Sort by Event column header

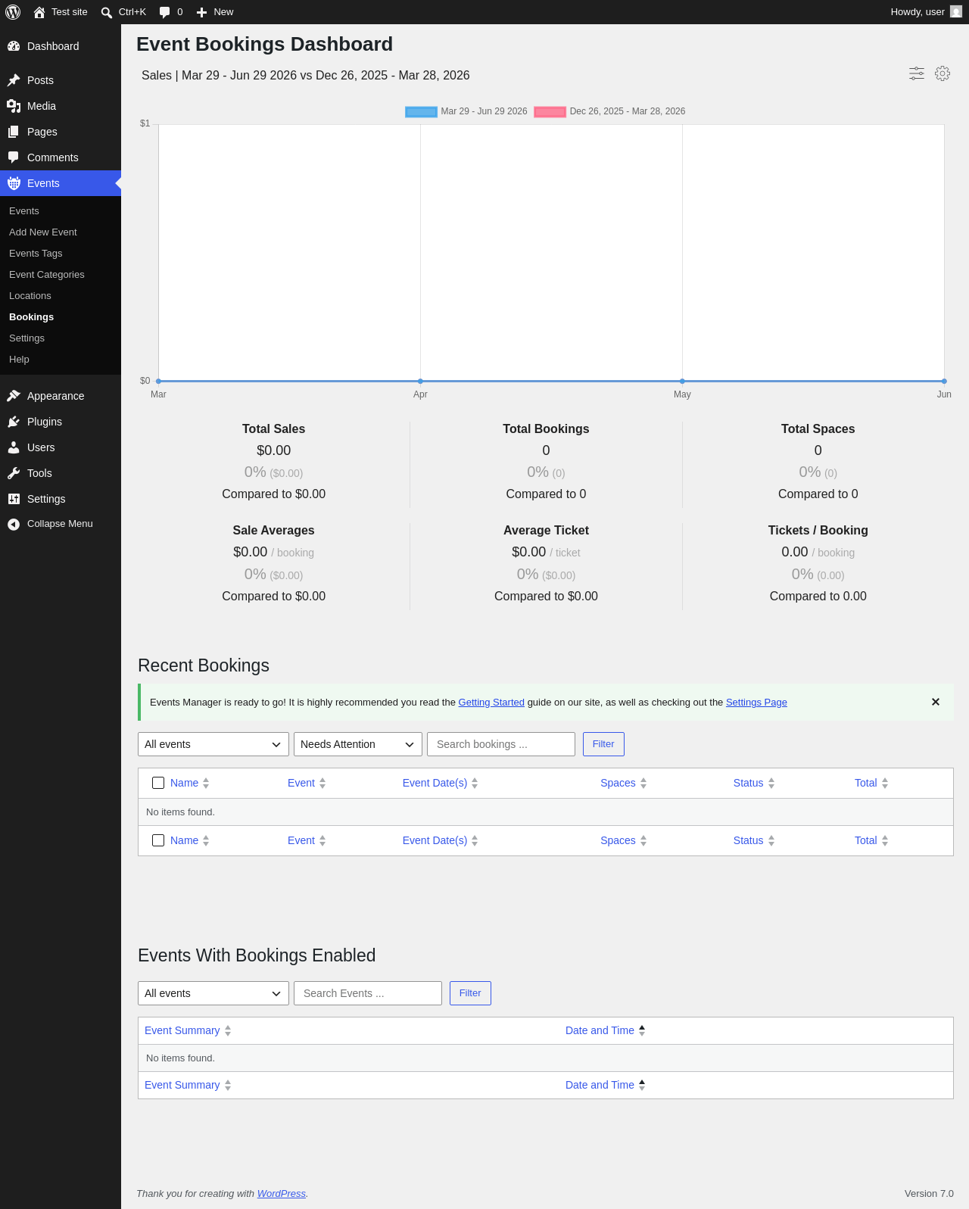[x=307, y=783]
